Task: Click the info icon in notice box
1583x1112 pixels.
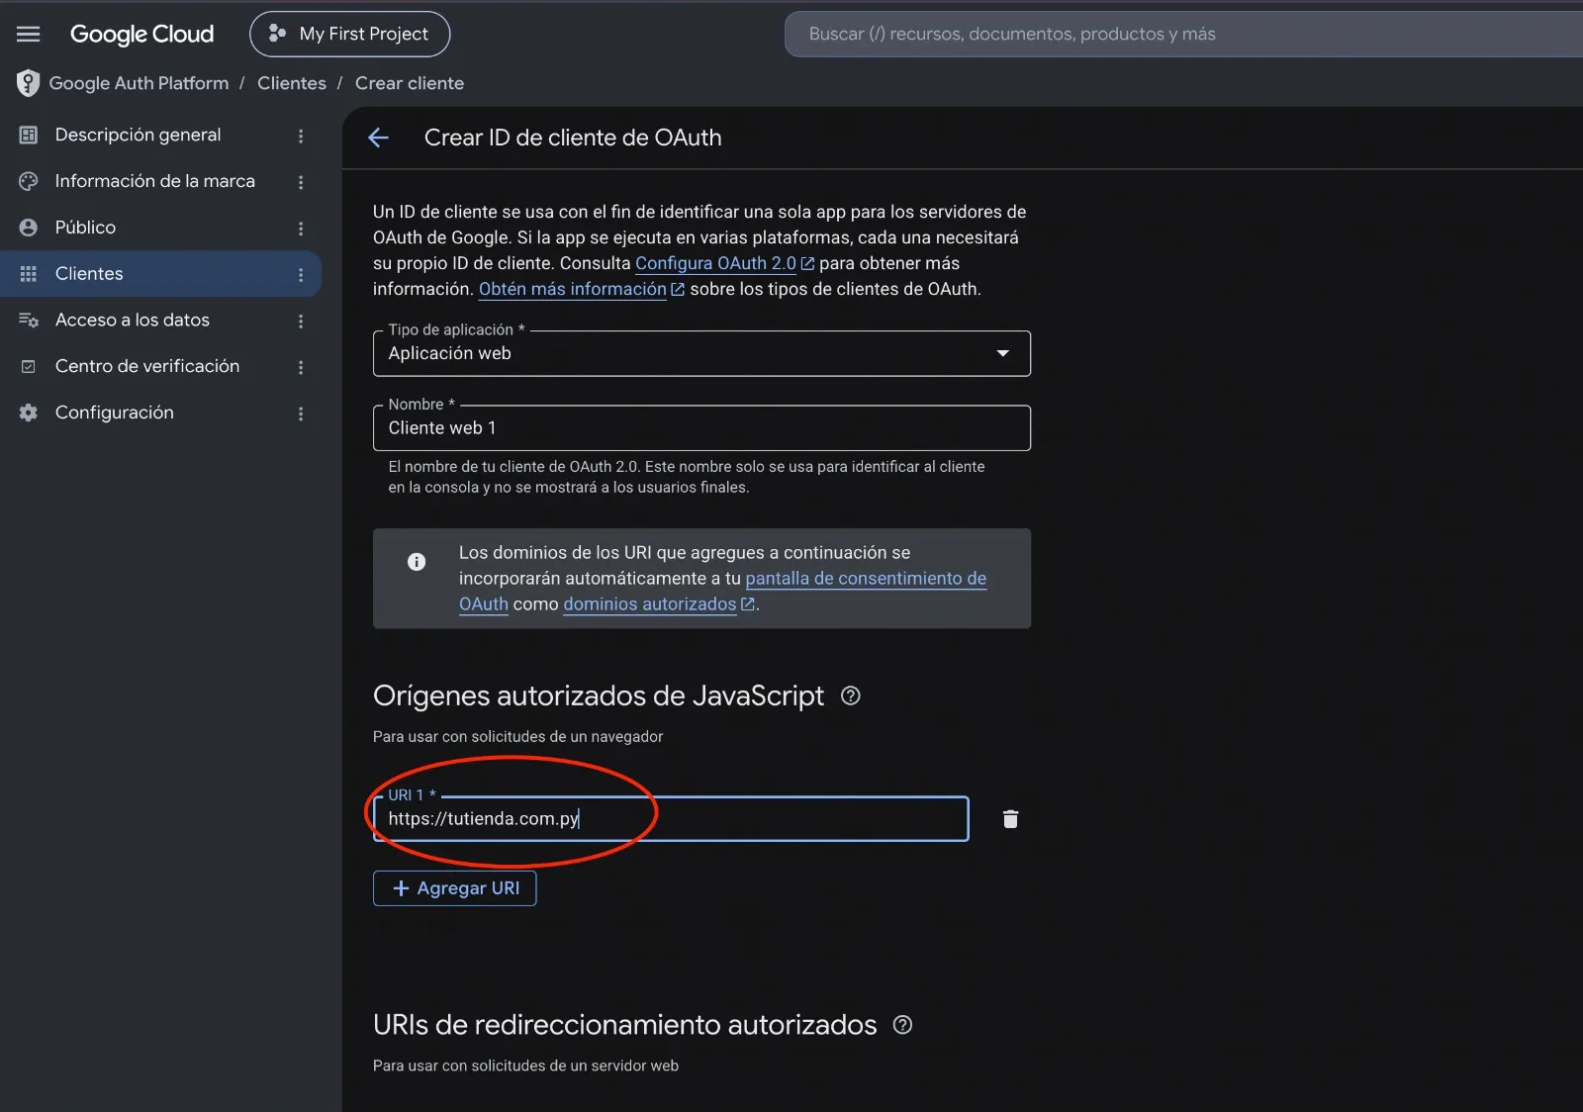Action: tap(417, 562)
